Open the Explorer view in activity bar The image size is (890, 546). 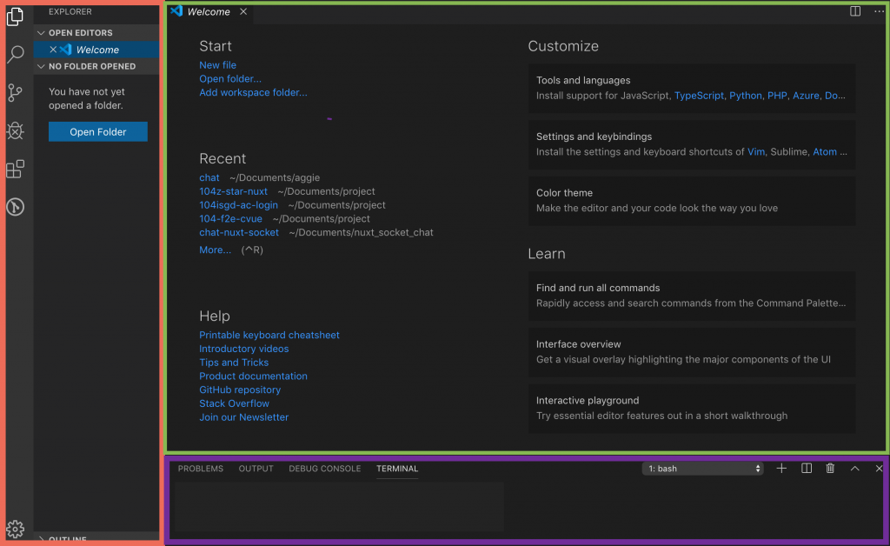[x=16, y=17]
